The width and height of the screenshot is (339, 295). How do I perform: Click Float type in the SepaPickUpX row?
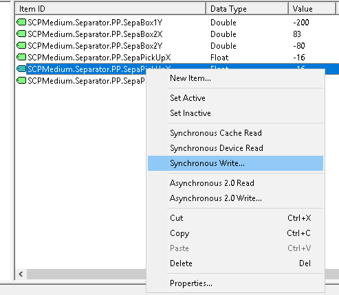pos(219,58)
